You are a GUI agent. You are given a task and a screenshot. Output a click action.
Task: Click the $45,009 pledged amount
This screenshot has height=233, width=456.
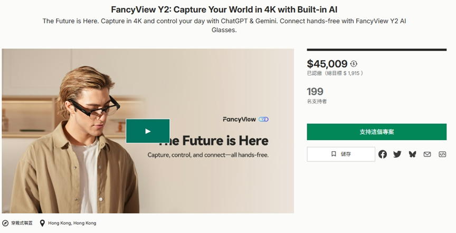[327, 64]
